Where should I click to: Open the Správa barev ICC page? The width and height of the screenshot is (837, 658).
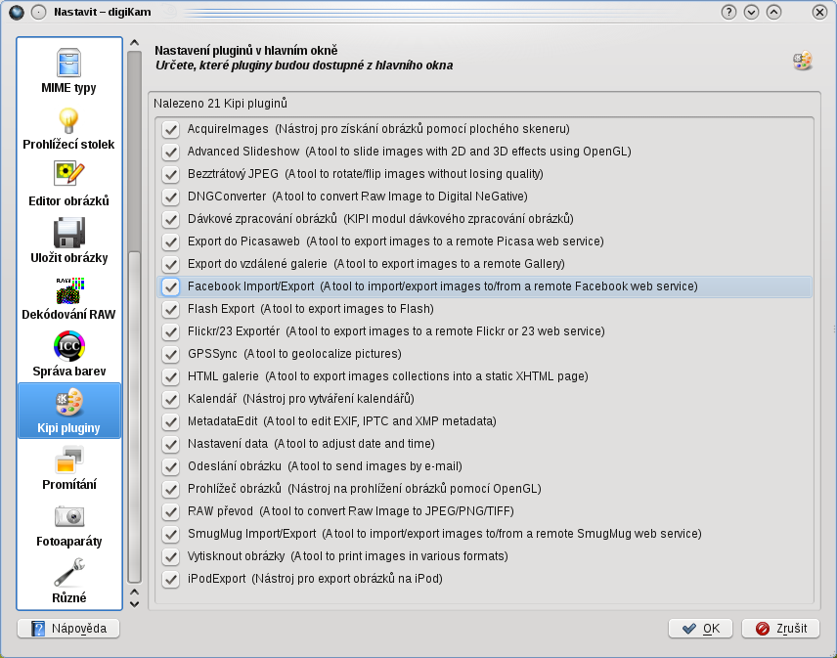click(68, 354)
